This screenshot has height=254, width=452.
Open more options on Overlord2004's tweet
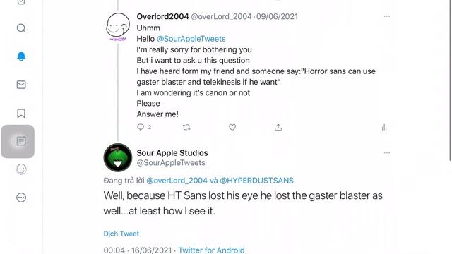click(x=387, y=16)
